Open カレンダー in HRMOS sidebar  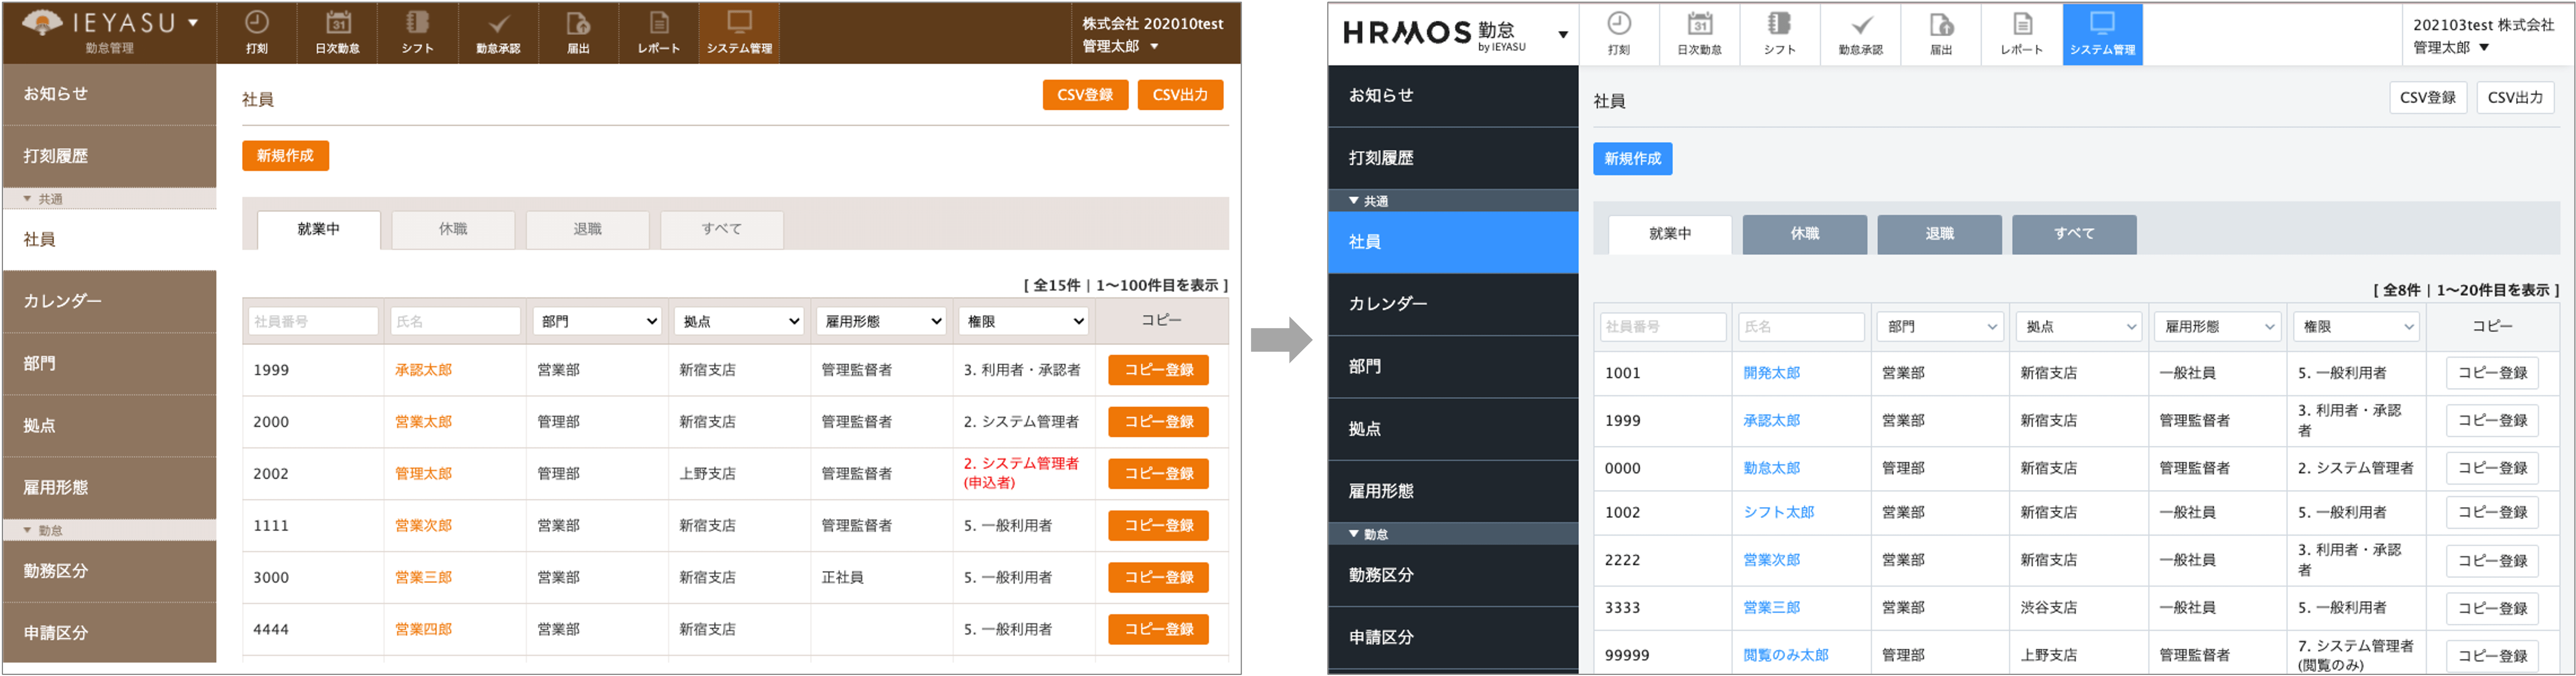tap(1453, 304)
